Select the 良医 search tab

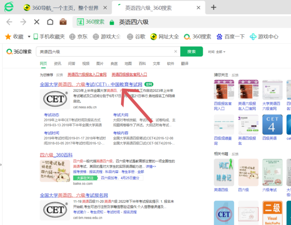click(114, 64)
